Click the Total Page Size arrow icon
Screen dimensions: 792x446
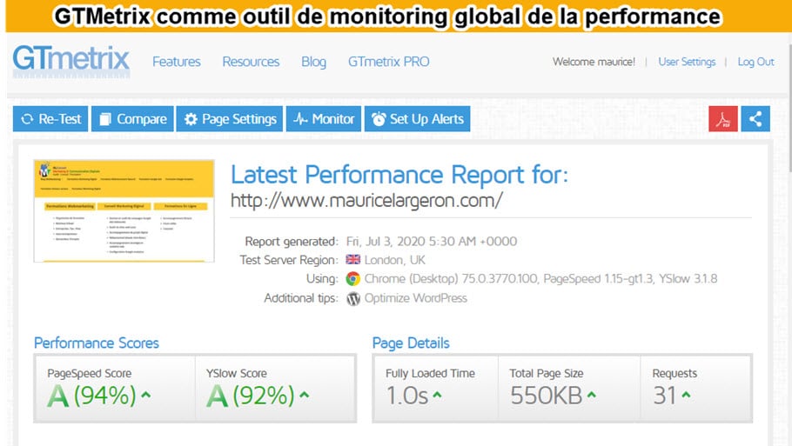coord(592,395)
